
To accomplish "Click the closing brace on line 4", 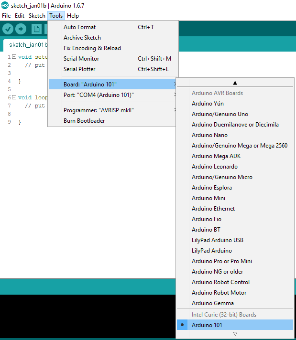I will pos(20,81).
